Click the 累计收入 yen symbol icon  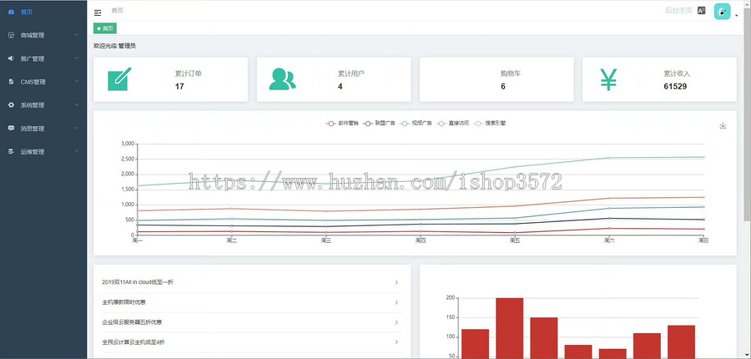pyautogui.click(x=608, y=79)
